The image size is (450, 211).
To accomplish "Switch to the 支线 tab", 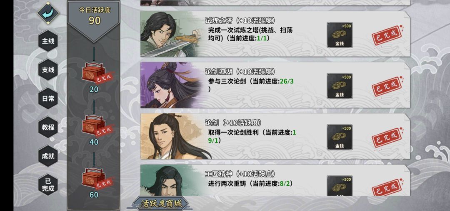I will pos(48,70).
